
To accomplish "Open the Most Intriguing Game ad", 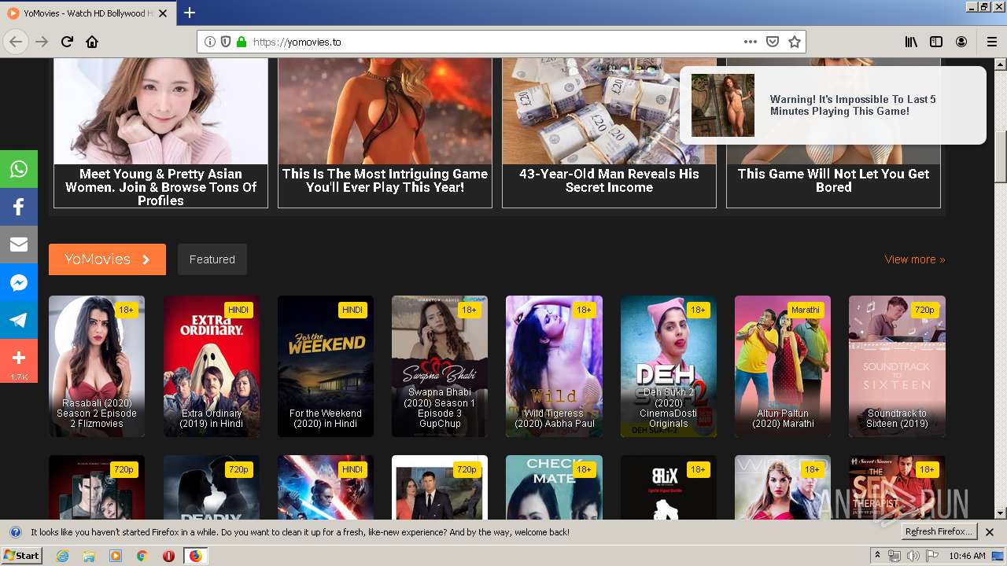I will pos(385,133).
